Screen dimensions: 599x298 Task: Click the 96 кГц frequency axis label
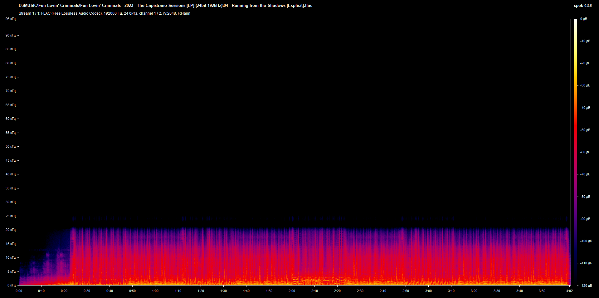click(10, 19)
